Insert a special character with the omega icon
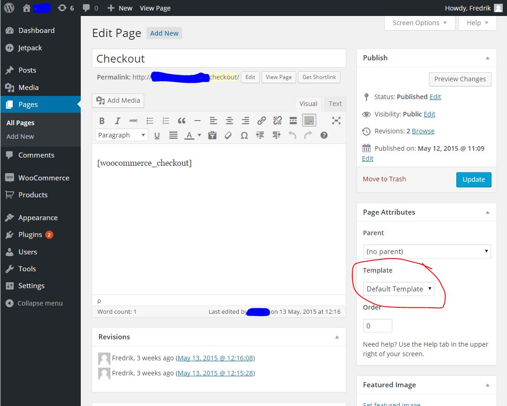Image resolution: width=507 pixels, height=406 pixels. [244, 135]
